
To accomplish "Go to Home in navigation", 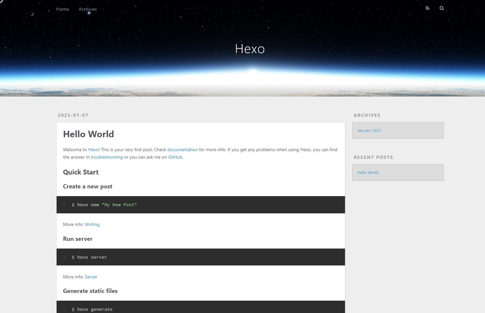I will [62, 9].
